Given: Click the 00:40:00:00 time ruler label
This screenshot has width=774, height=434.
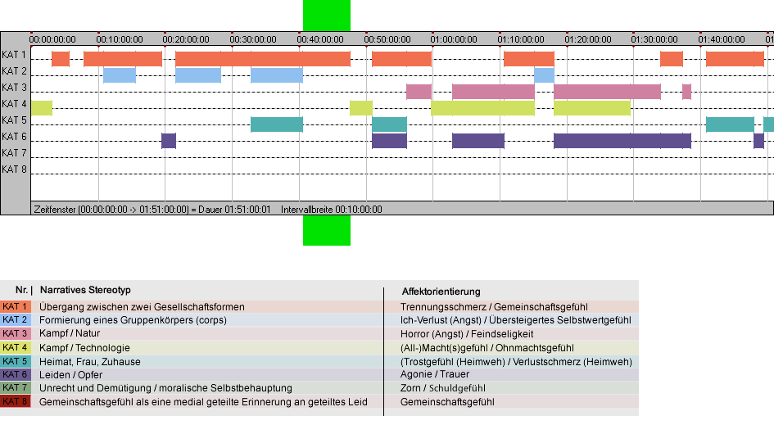Looking at the screenshot, I should (320, 39).
